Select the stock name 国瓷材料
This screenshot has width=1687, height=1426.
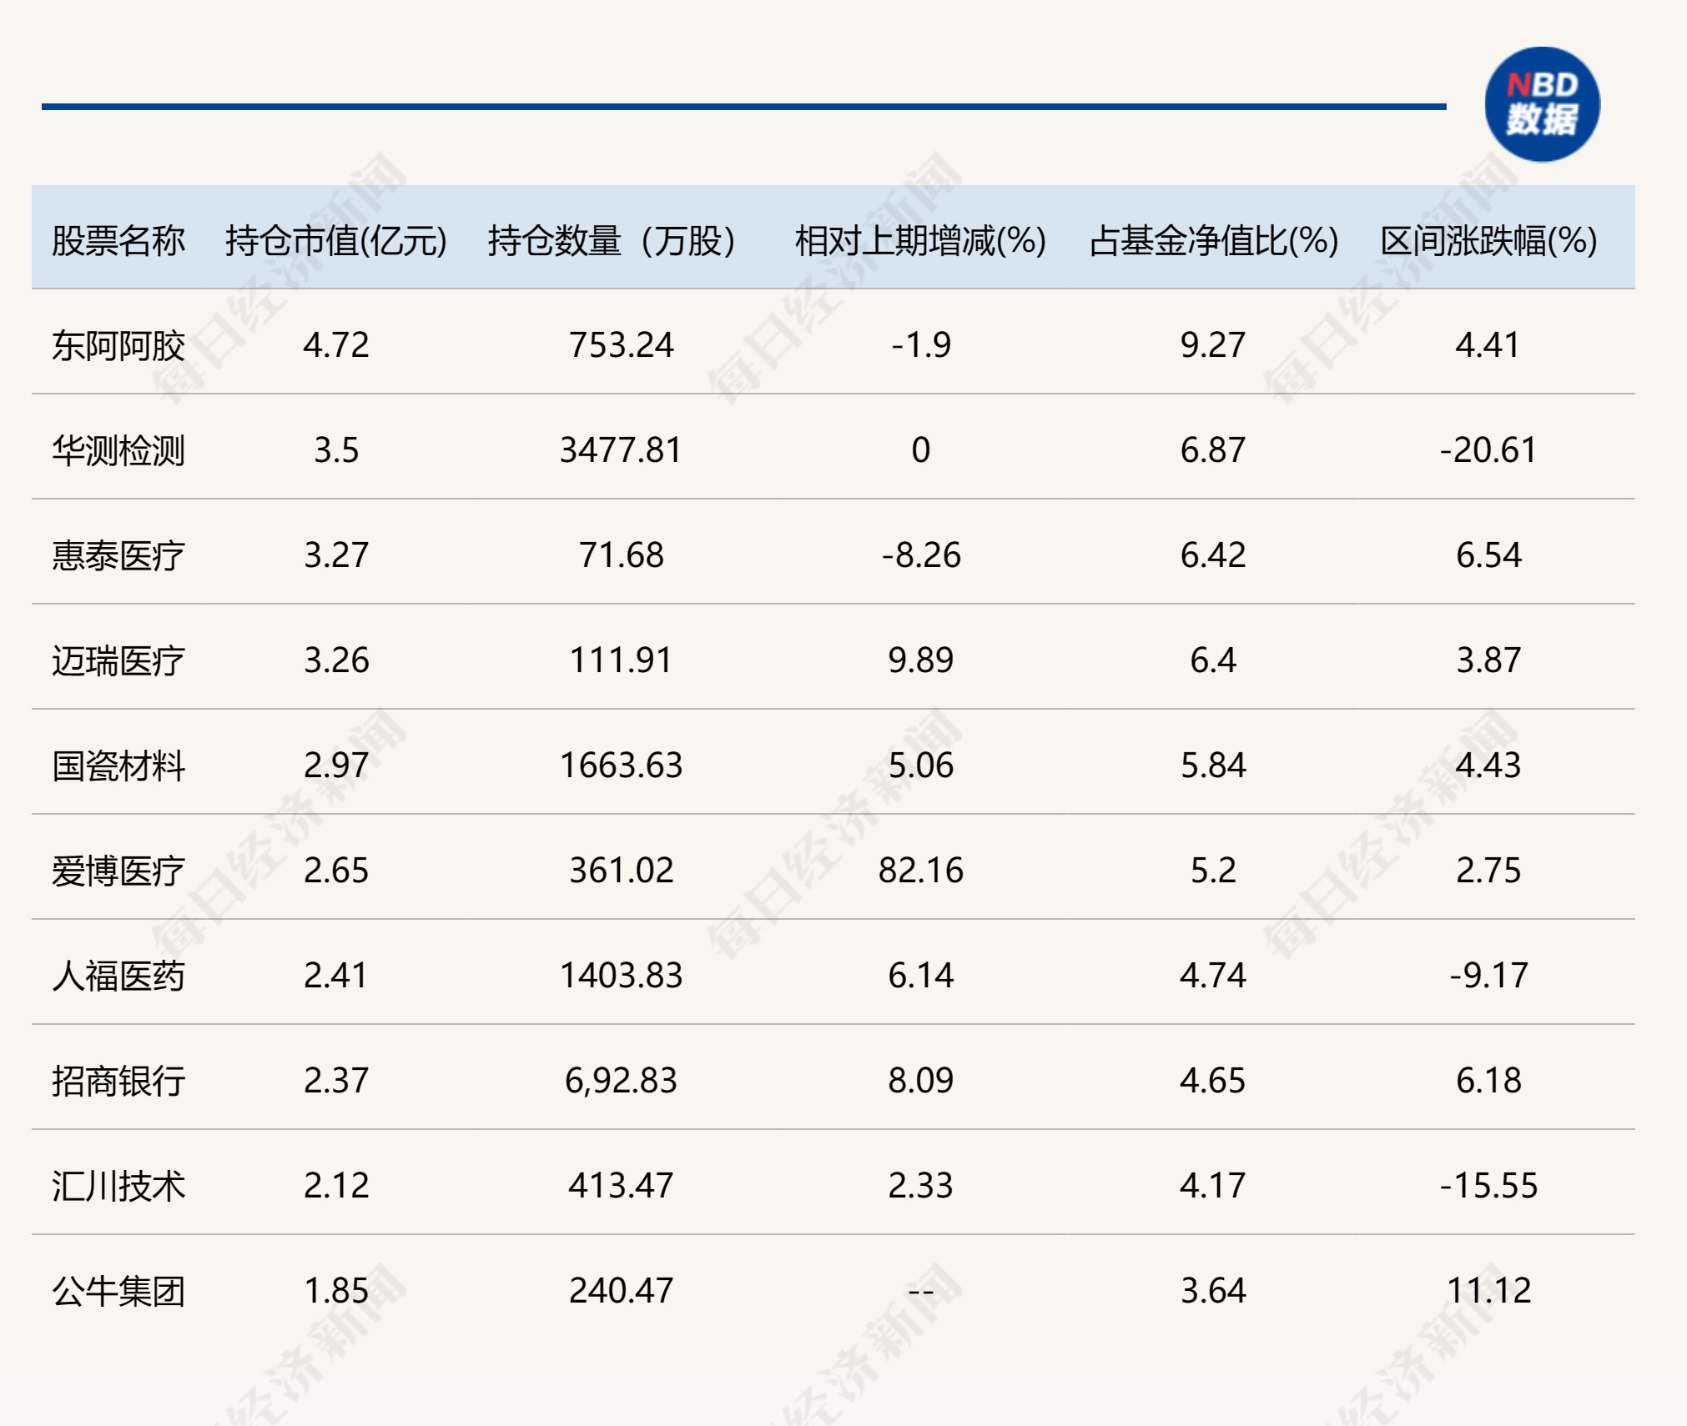[x=118, y=766]
